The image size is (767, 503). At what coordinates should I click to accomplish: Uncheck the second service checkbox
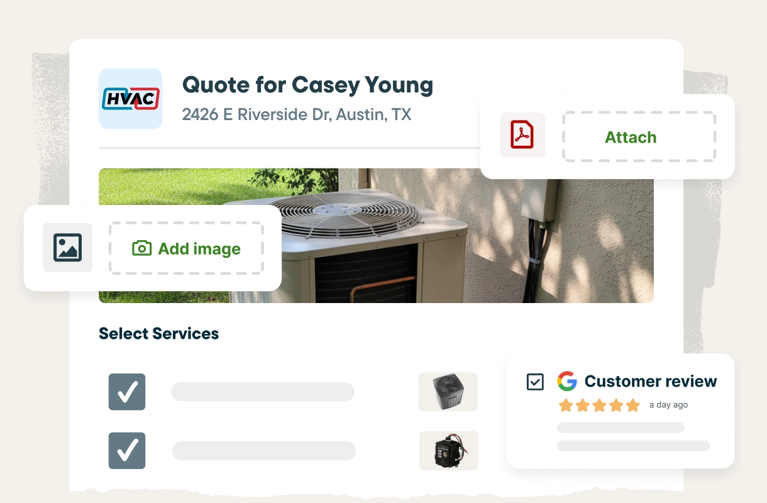pyautogui.click(x=127, y=450)
